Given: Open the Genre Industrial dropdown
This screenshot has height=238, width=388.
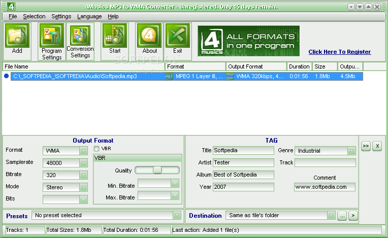Looking at the screenshot, I should click(351, 151).
